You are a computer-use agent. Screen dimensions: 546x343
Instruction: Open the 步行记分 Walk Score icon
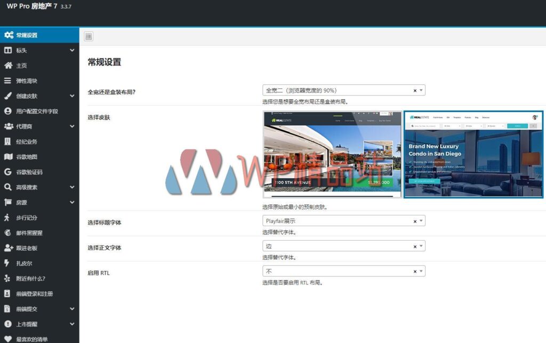click(x=9, y=218)
